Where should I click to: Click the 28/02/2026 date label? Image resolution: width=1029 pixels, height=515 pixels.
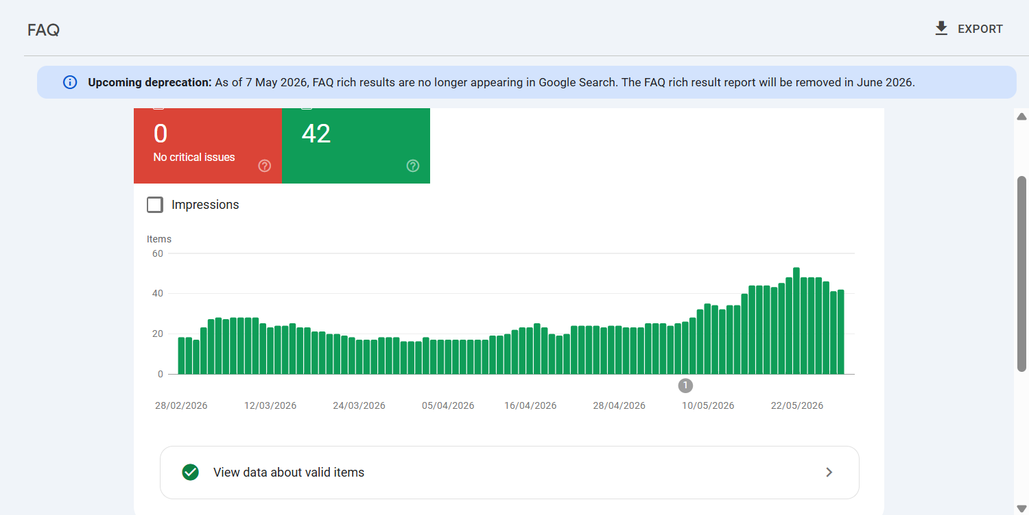[181, 405]
